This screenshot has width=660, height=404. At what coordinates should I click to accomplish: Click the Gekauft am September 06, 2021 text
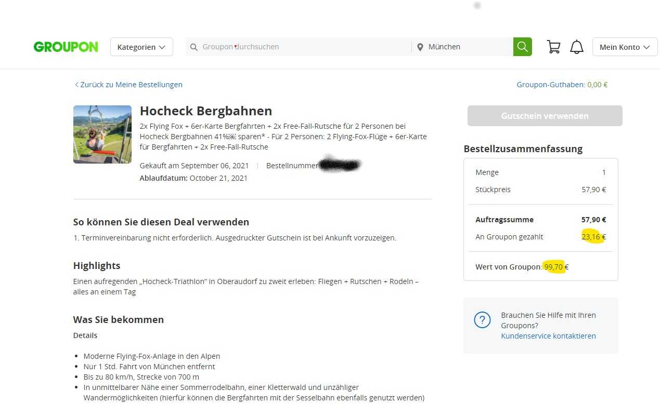194,166
